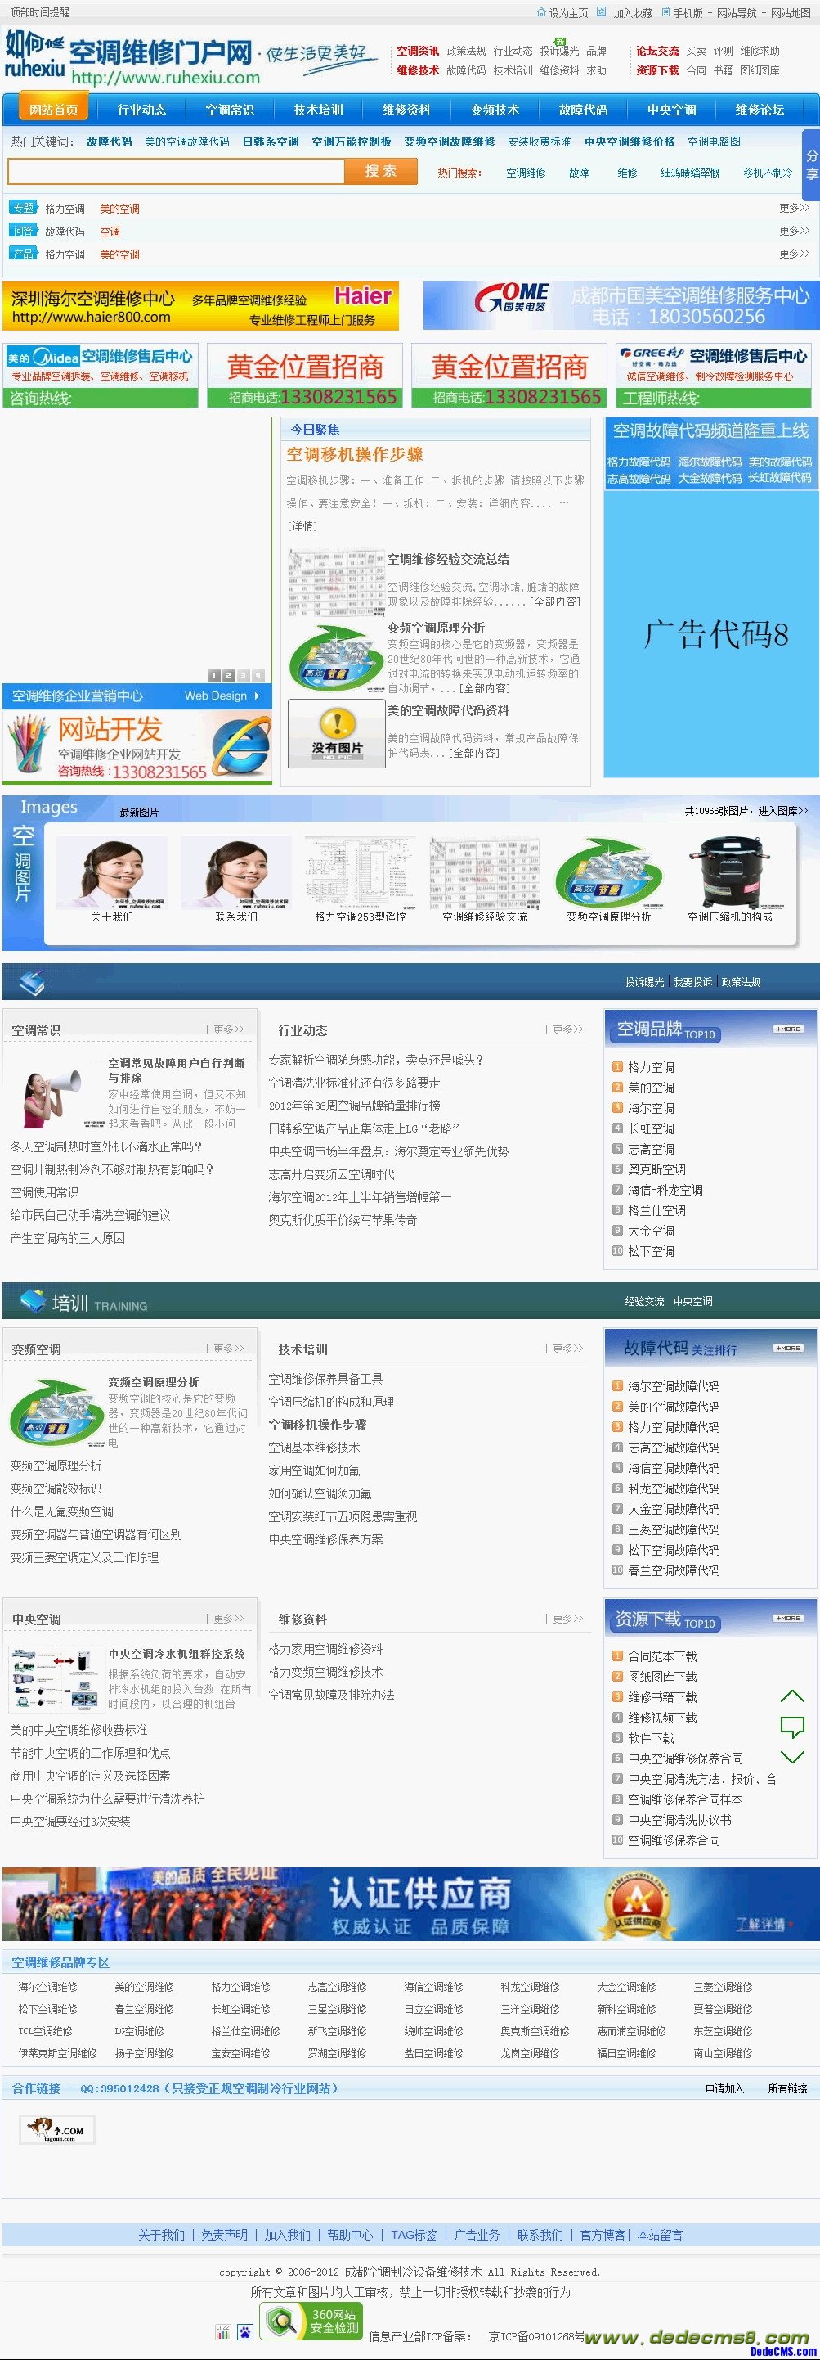Open the 行业动态 navigation tab
The height and width of the screenshot is (2360, 820).
pyautogui.click(x=141, y=110)
